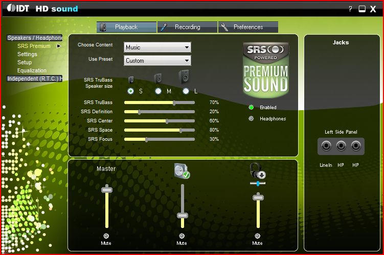Click the small speaker size icon

click(x=131, y=80)
